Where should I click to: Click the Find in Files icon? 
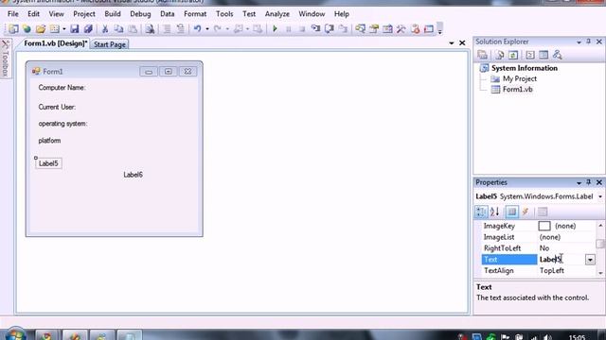point(150,29)
